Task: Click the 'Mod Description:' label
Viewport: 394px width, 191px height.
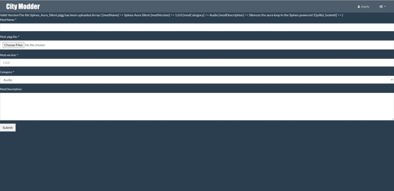Action: [x=11, y=89]
